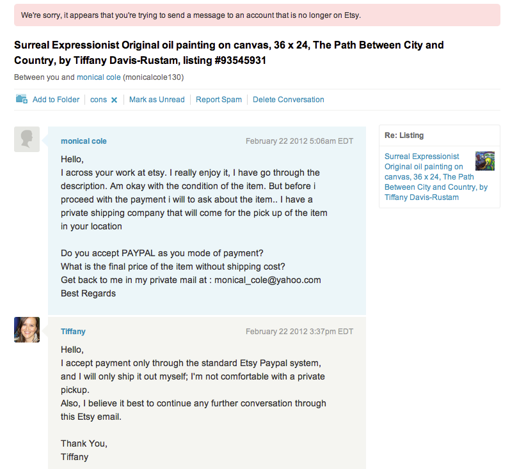The height and width of the screenshot is (469, 510).
Task: Report Spam for this conversation
Action: pos(219,100)
